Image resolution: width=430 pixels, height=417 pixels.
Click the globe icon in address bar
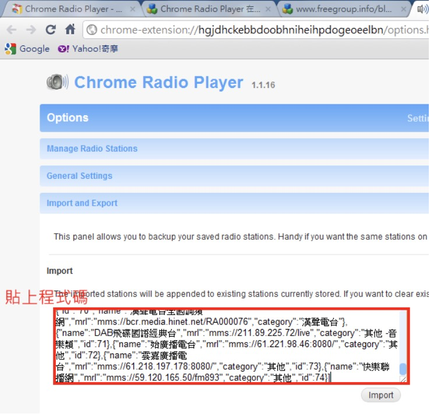pyautogui.click(x=92, y=30)
